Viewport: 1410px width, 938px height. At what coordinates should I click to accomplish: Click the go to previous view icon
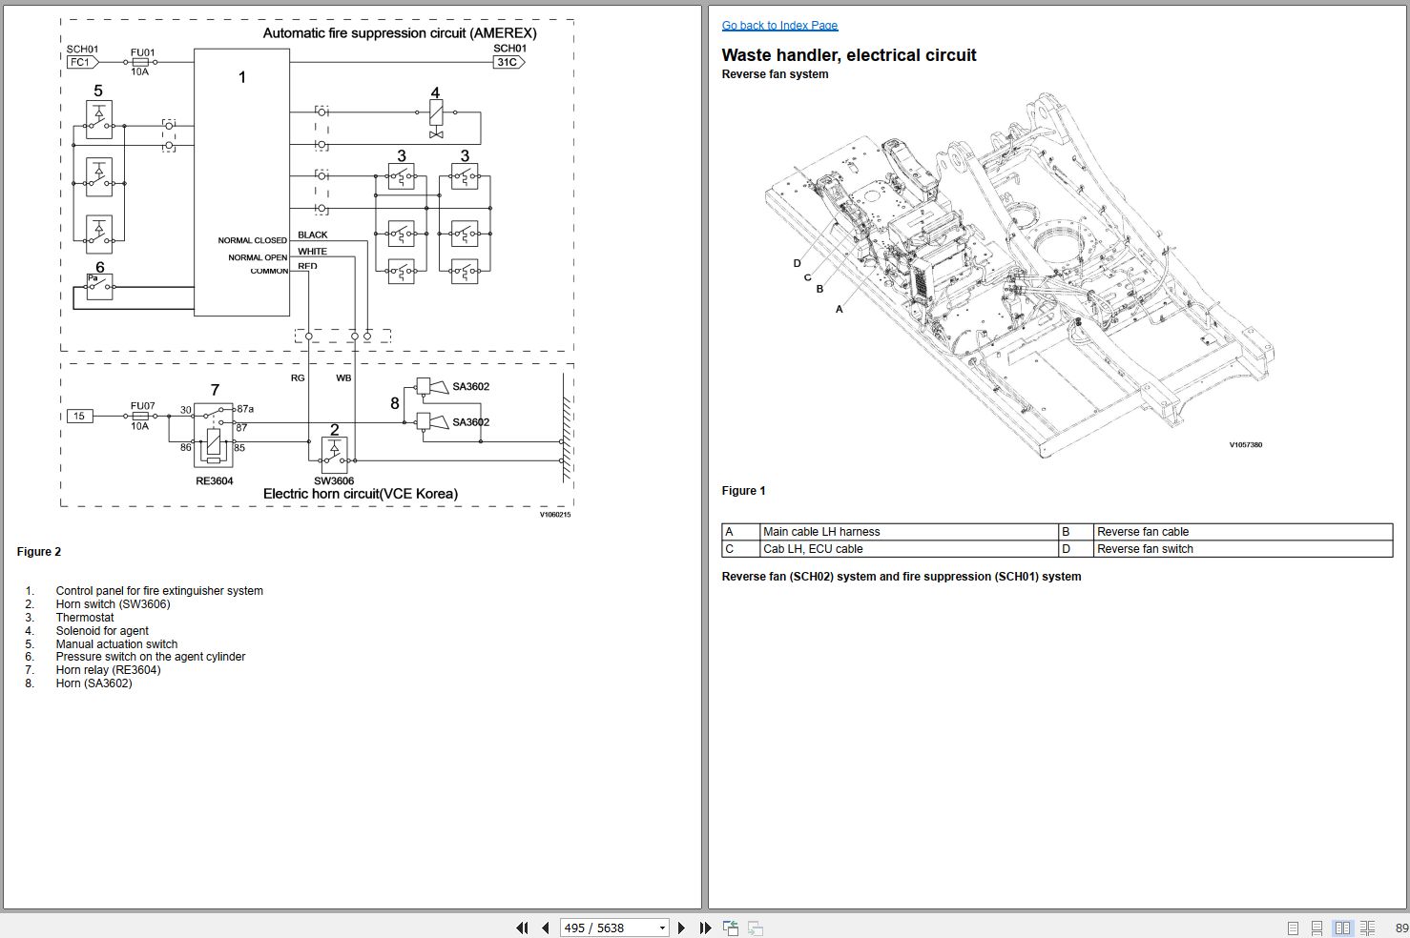731,928
